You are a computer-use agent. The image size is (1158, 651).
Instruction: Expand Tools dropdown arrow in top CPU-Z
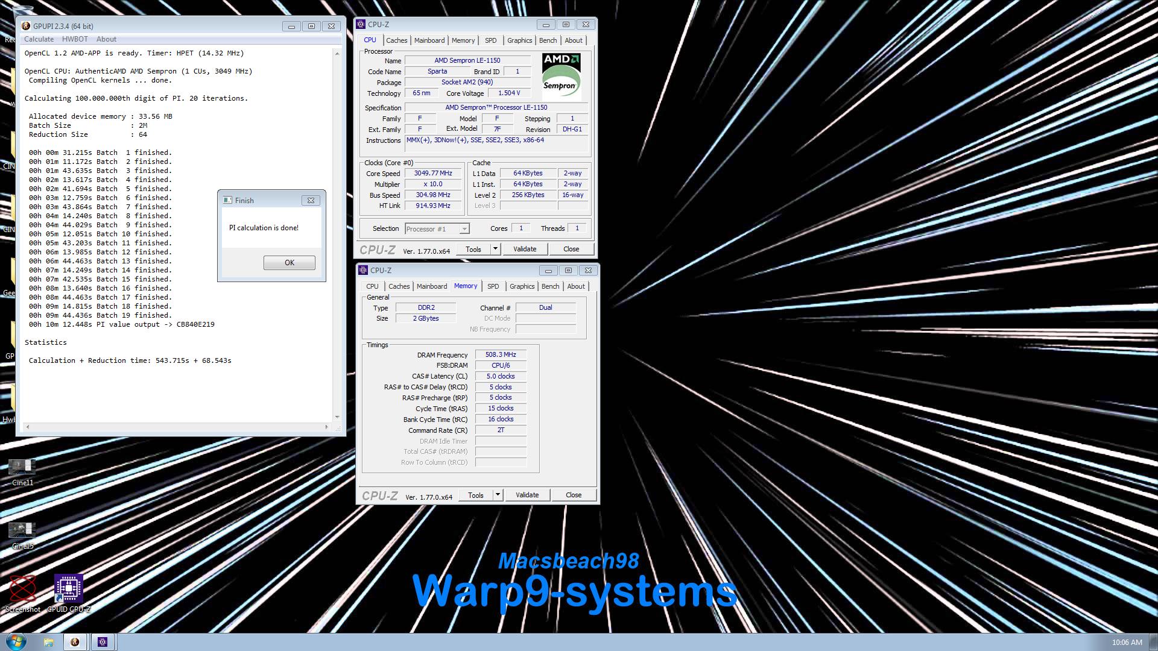point(495,249)
